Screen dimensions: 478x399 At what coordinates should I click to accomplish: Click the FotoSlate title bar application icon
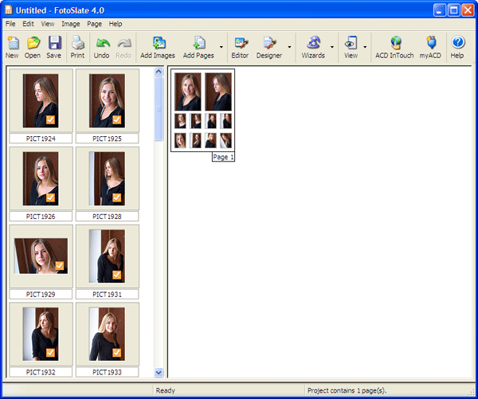(9, 10)
